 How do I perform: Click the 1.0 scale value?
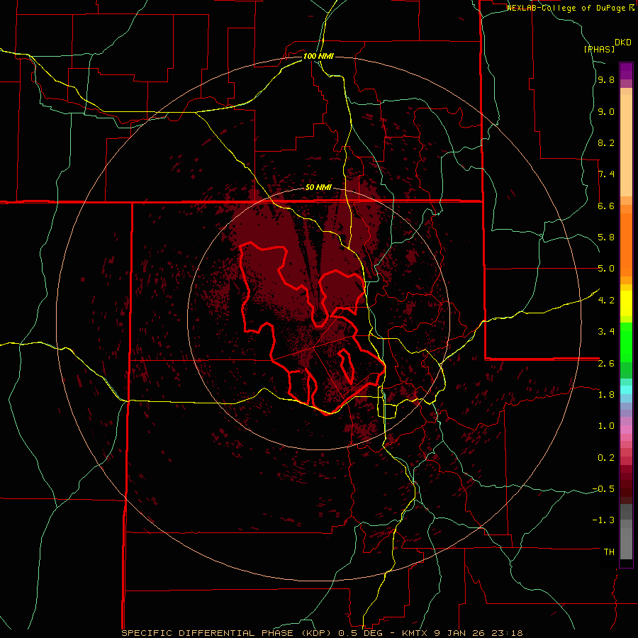[x=606, y=427]
